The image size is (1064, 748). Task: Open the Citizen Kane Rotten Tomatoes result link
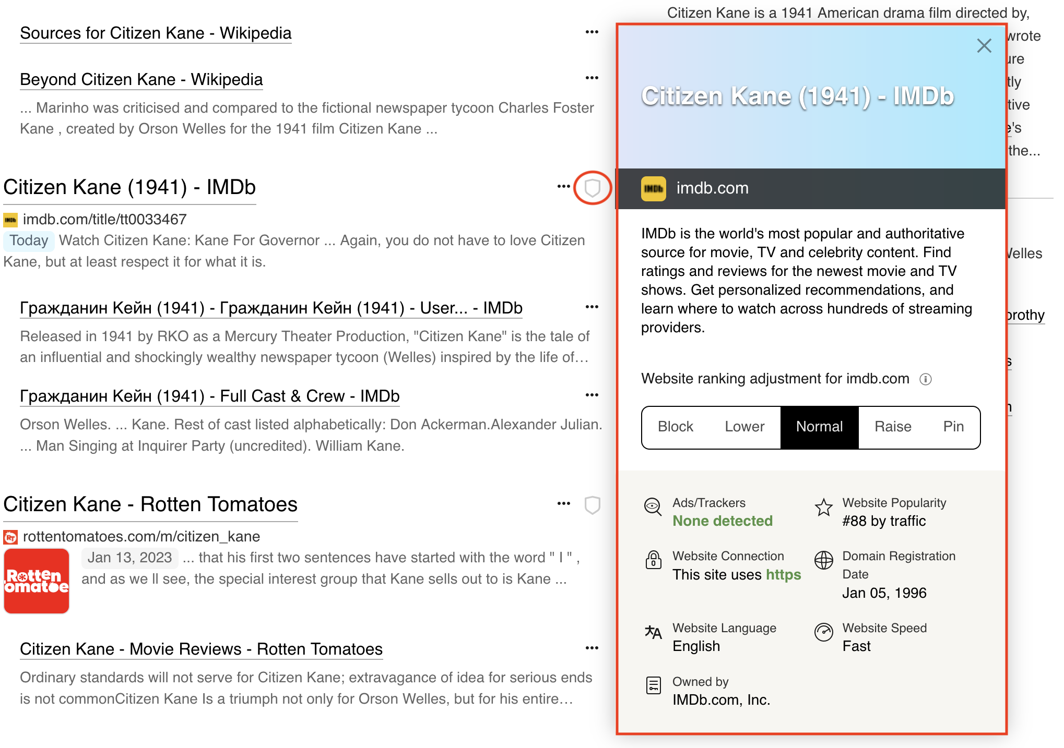(x=150, y=504)
